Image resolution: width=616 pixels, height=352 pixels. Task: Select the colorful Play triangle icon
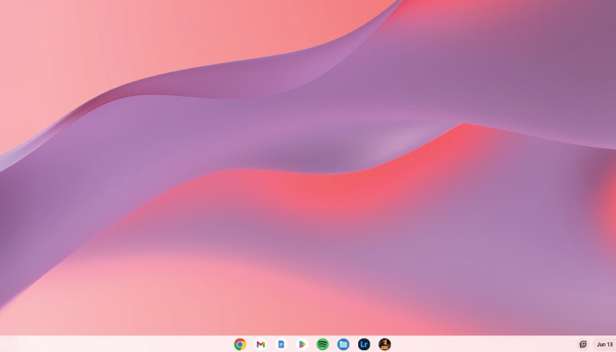click(302, 344)
